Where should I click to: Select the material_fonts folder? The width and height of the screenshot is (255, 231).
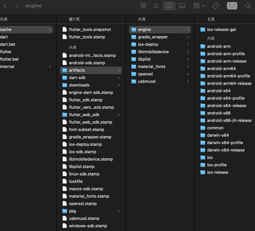pos(160,66)
